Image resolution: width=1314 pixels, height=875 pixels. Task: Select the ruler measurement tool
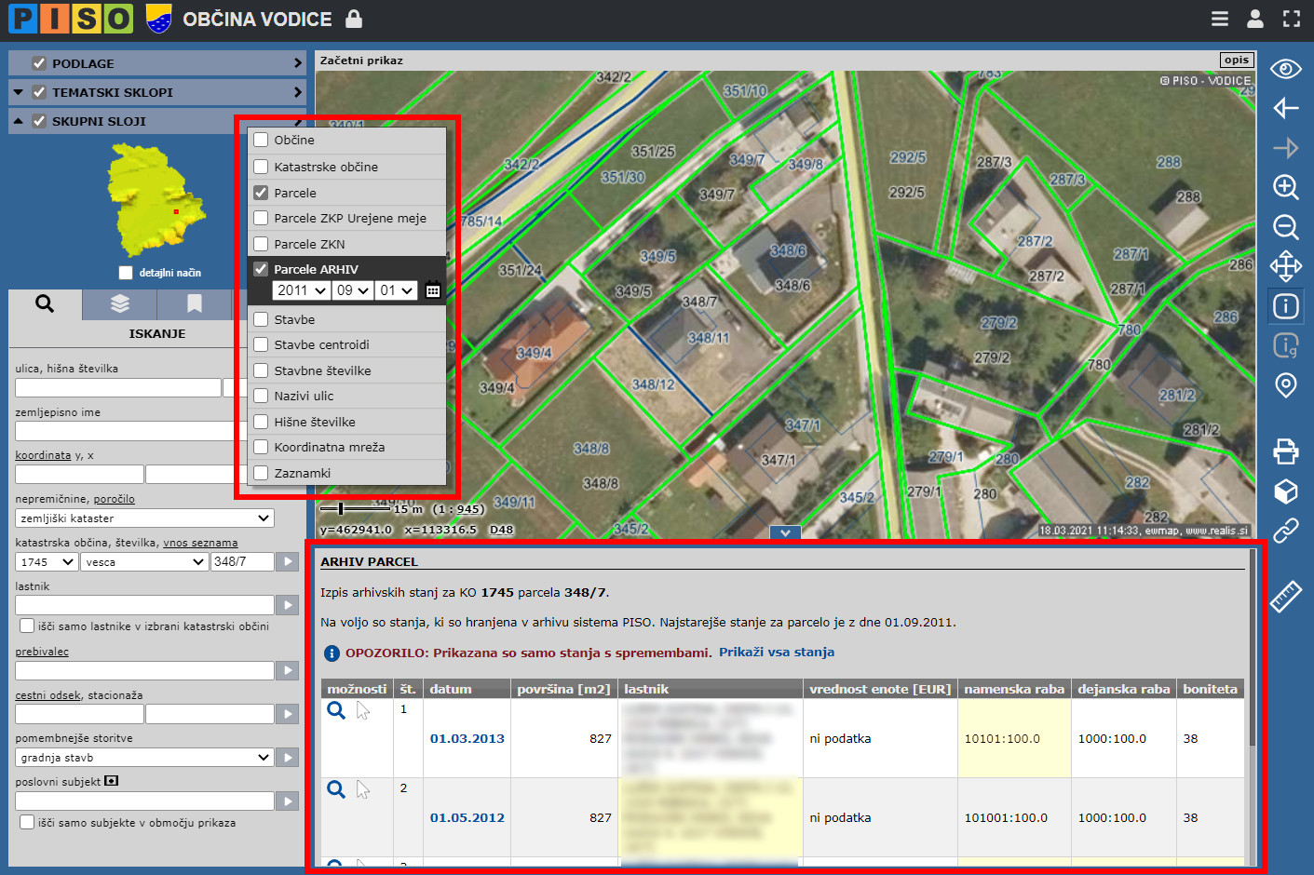1286,596
